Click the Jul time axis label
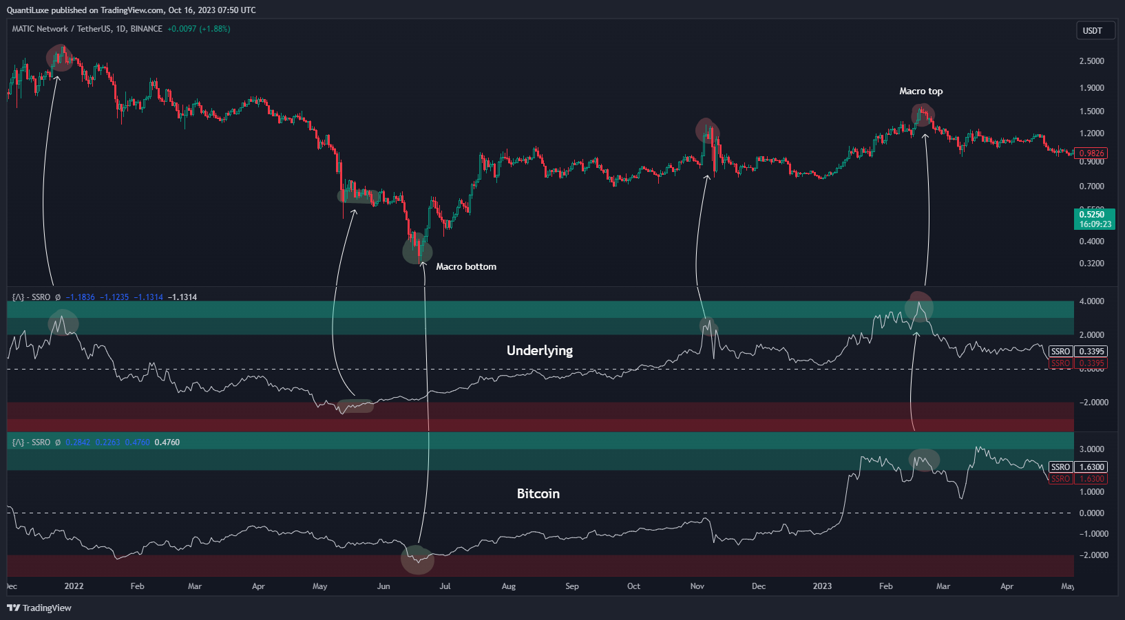 [x=445, y=586]
